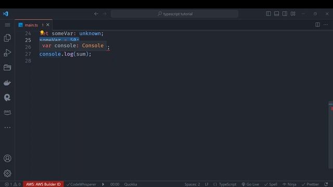Click sum inside console.log on line 27
The height and width of the screenshot is (187, 333).
81,54
